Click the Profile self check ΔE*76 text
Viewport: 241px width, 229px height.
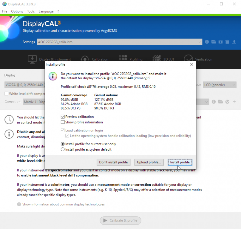click(x=108, y=87)
